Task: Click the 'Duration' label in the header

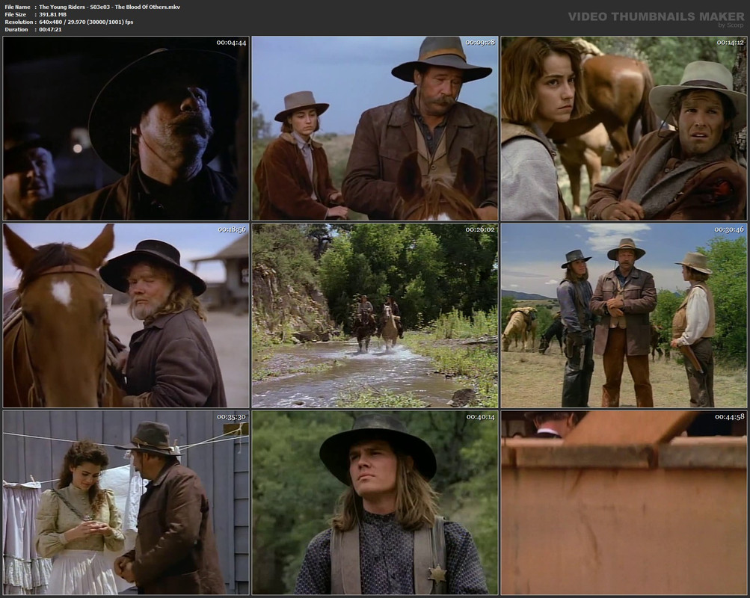Action: 16,30
